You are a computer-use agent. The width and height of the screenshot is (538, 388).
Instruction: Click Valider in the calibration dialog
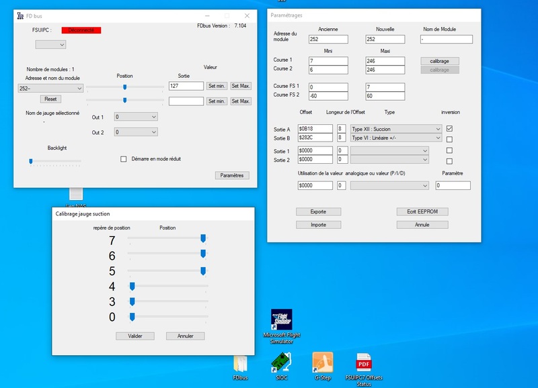point(134,336)
